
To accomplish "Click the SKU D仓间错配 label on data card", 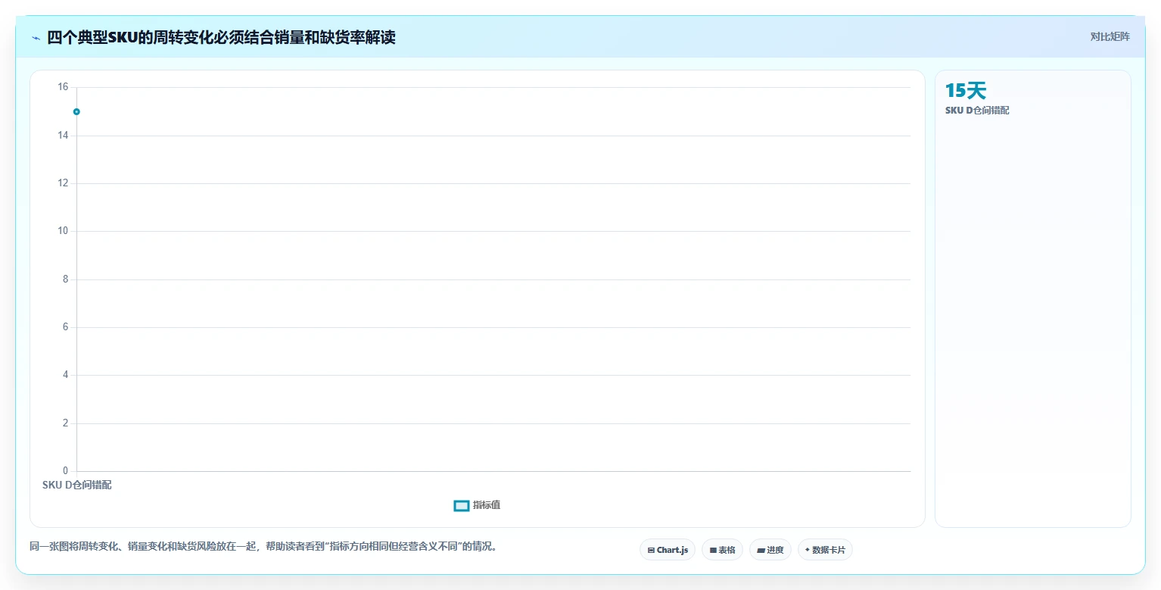I will pyautogui.click(x=977, y=111).
